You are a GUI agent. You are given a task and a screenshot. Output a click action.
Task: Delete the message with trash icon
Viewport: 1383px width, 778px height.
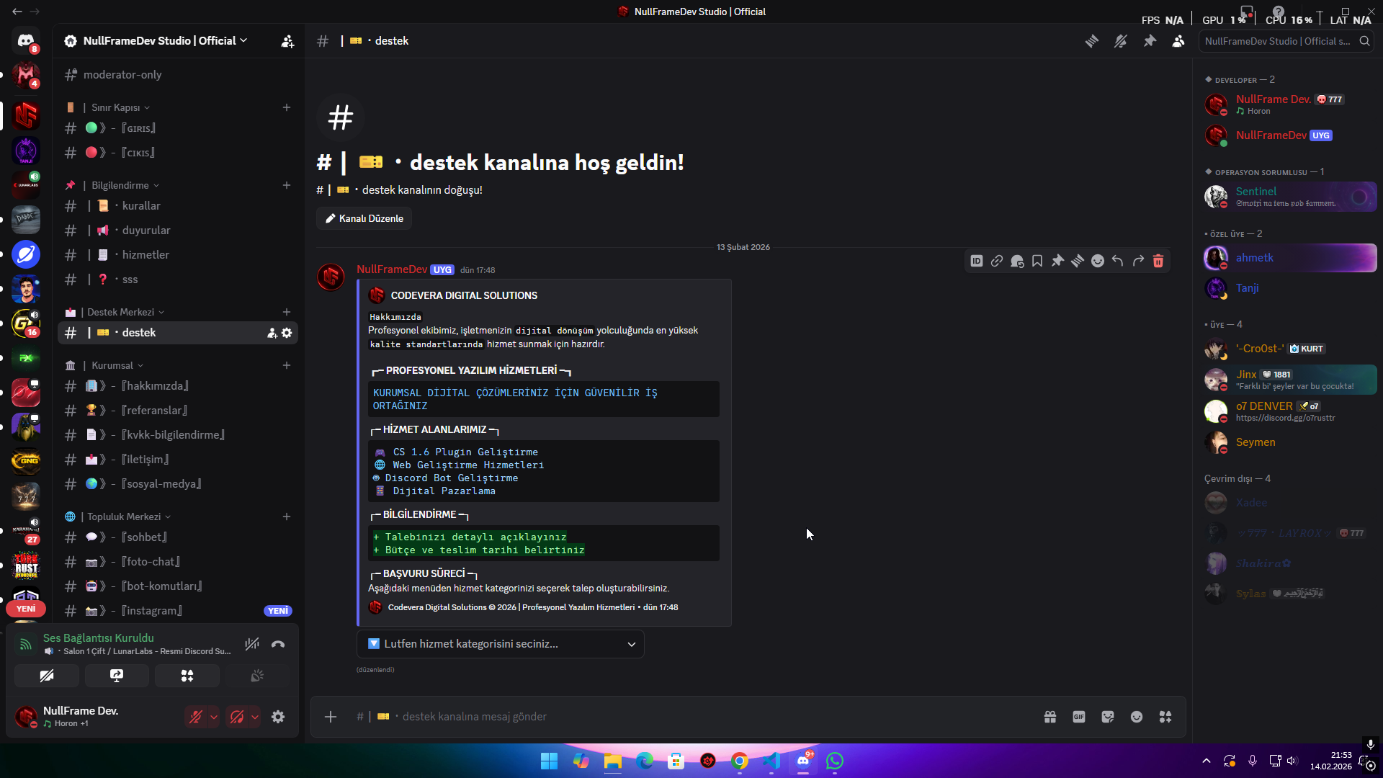[x=1158, y=261]
